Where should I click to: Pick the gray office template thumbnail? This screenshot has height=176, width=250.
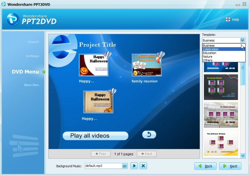221,115
